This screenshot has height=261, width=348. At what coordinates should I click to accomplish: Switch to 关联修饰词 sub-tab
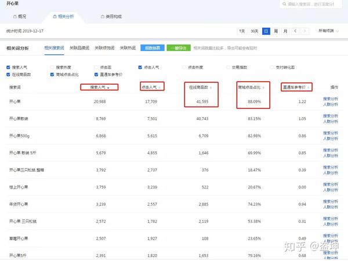pos(104,48)
